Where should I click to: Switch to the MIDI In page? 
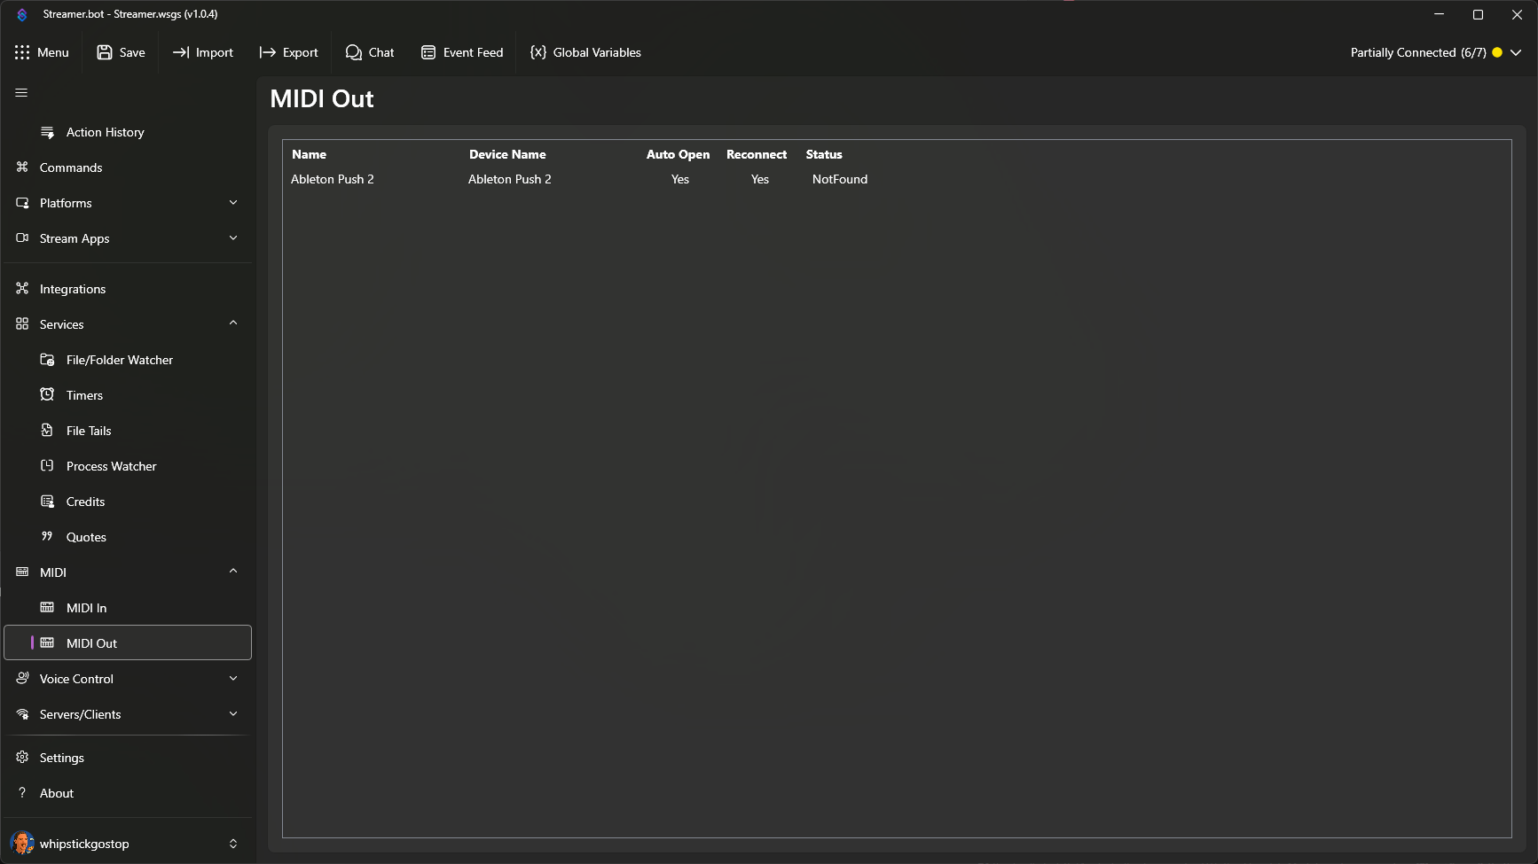(86, 608)
